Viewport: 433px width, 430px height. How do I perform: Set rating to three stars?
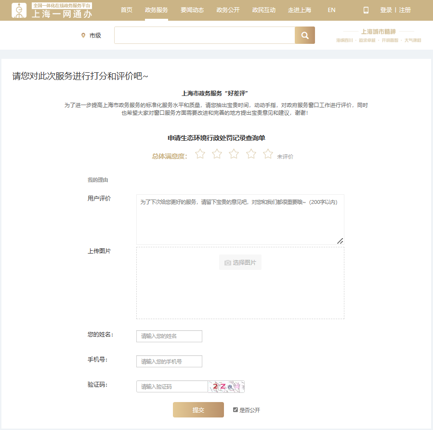[x=234, y=153]
